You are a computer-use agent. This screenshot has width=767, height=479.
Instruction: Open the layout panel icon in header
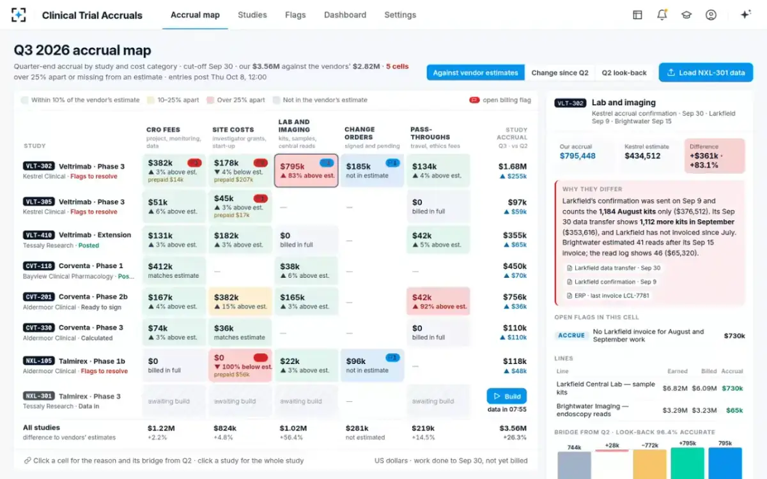[x=637, y=15]
